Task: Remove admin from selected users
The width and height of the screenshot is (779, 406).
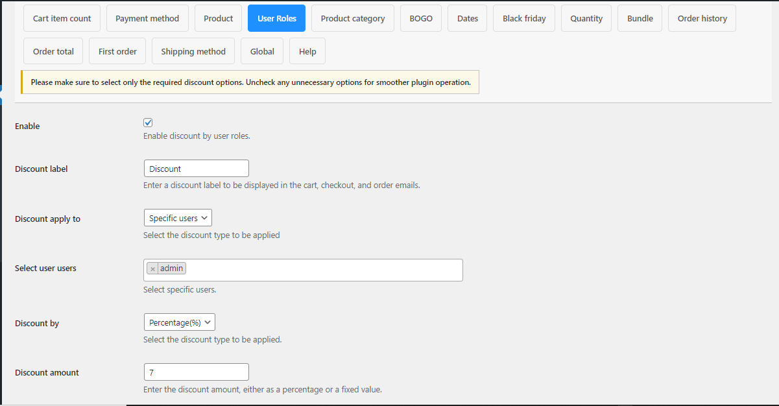Action: click(x=152, y=268)
